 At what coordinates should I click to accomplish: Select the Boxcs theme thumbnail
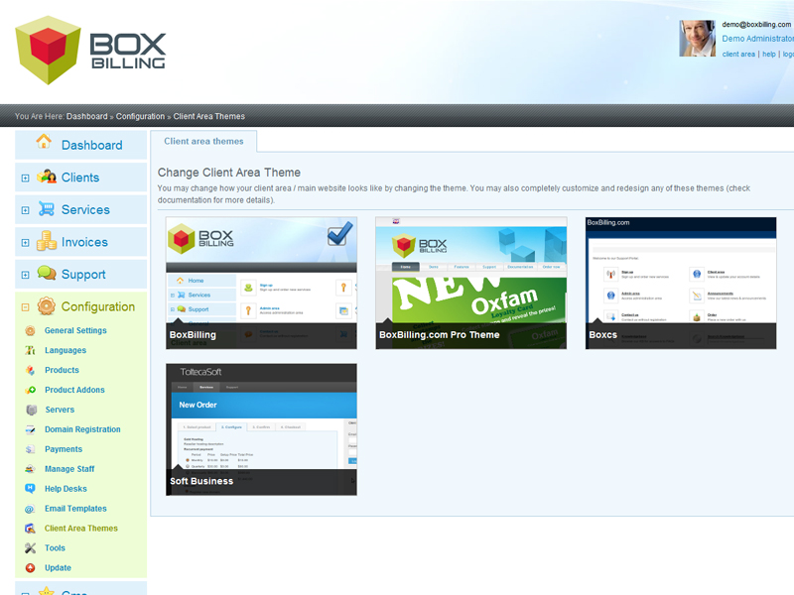click(681, 283)
